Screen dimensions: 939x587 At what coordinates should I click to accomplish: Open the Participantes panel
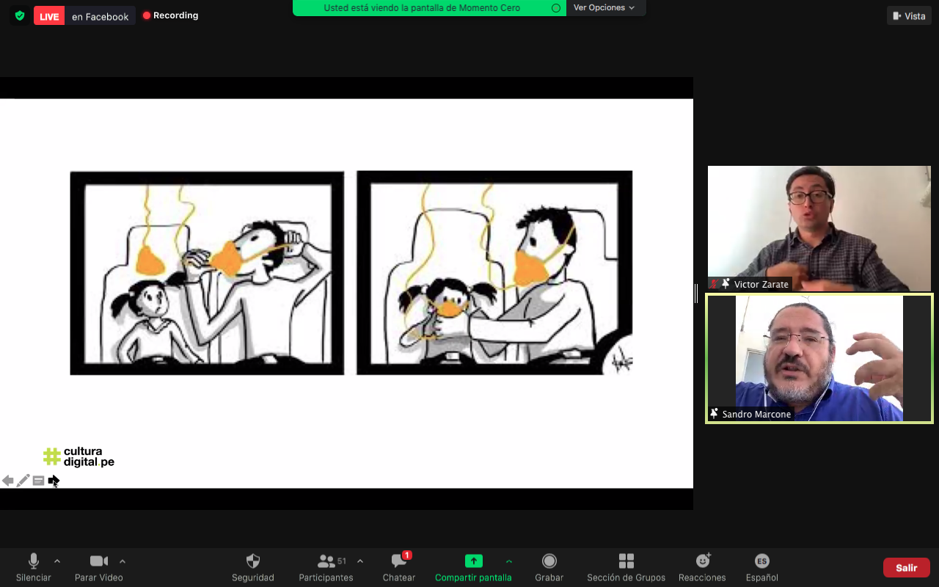326,562
